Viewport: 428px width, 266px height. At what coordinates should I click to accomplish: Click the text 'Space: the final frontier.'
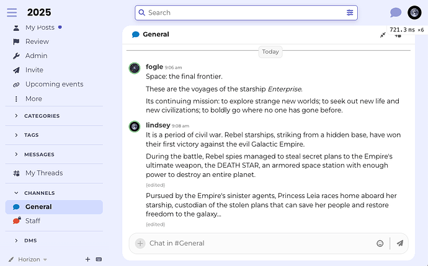(184, 77)
